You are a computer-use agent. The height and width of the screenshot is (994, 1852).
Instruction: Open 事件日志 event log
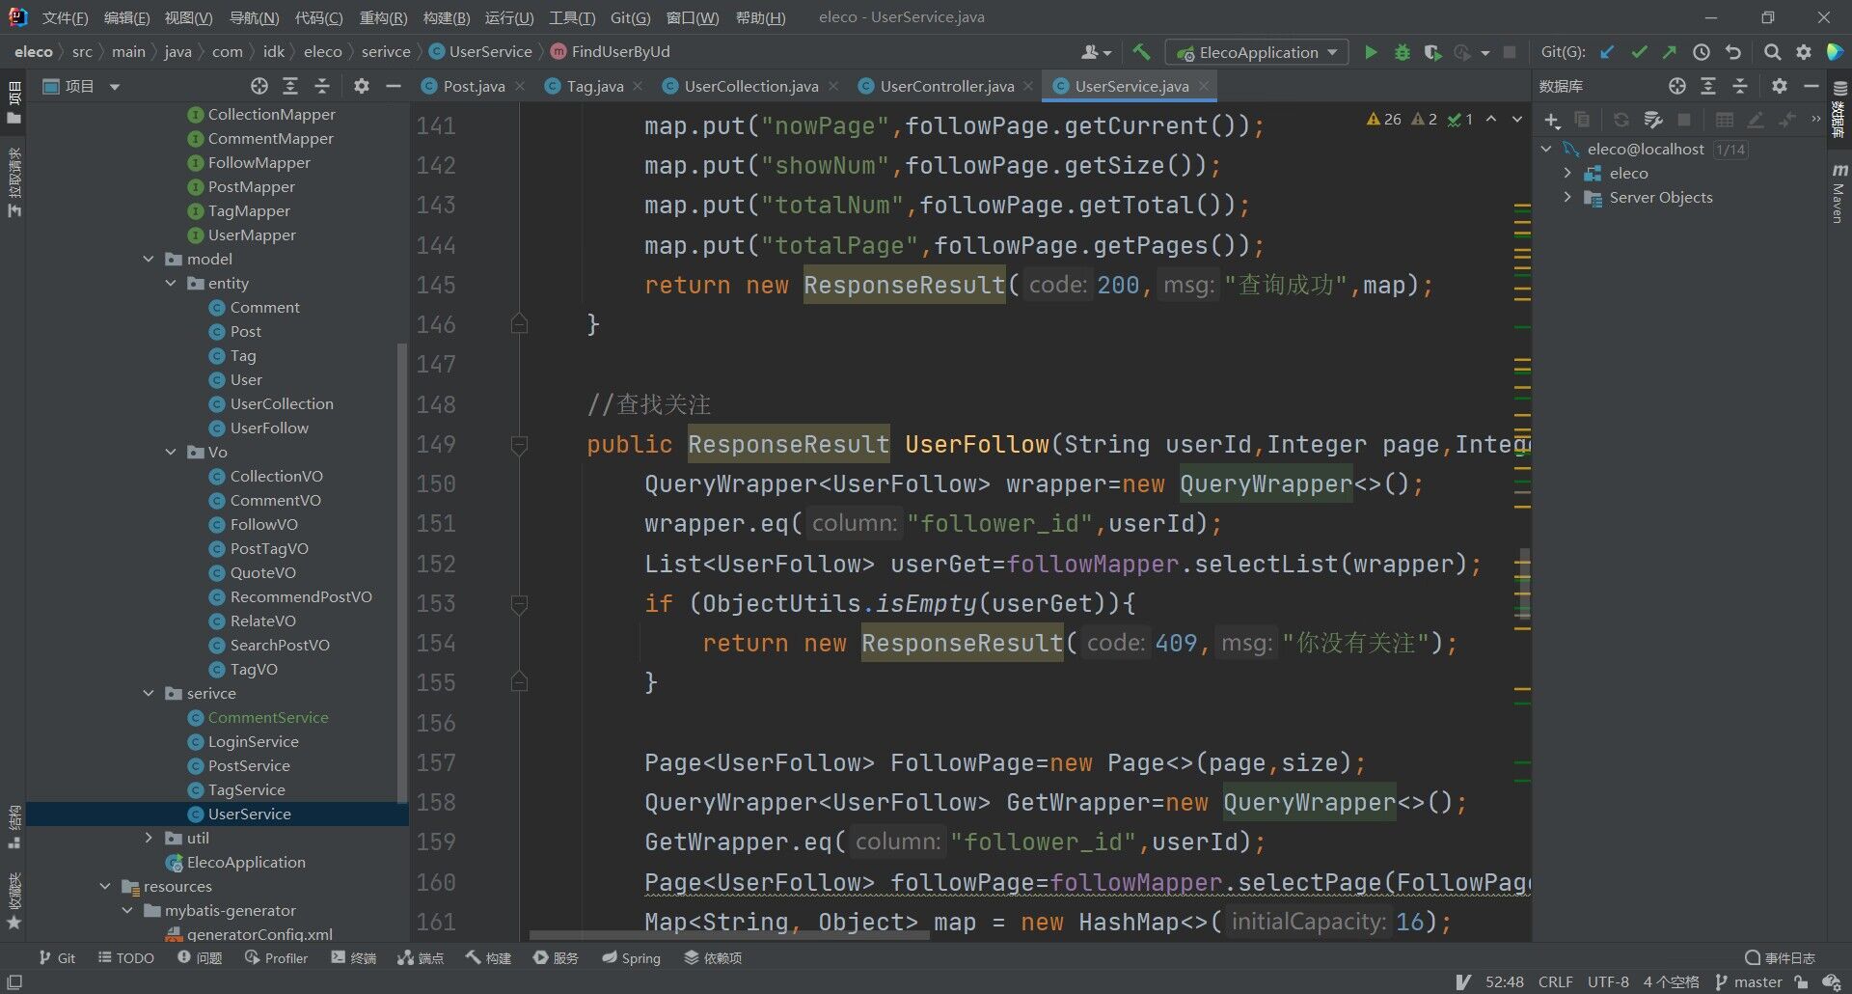pyautogui.click(x=1780, y=957)
